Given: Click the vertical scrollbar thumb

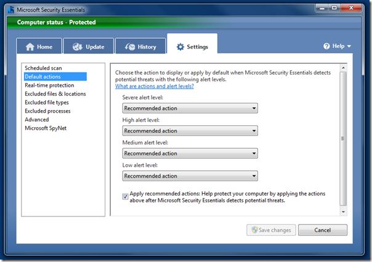Looking at the screenshot, I should click(x=343, y=139).
